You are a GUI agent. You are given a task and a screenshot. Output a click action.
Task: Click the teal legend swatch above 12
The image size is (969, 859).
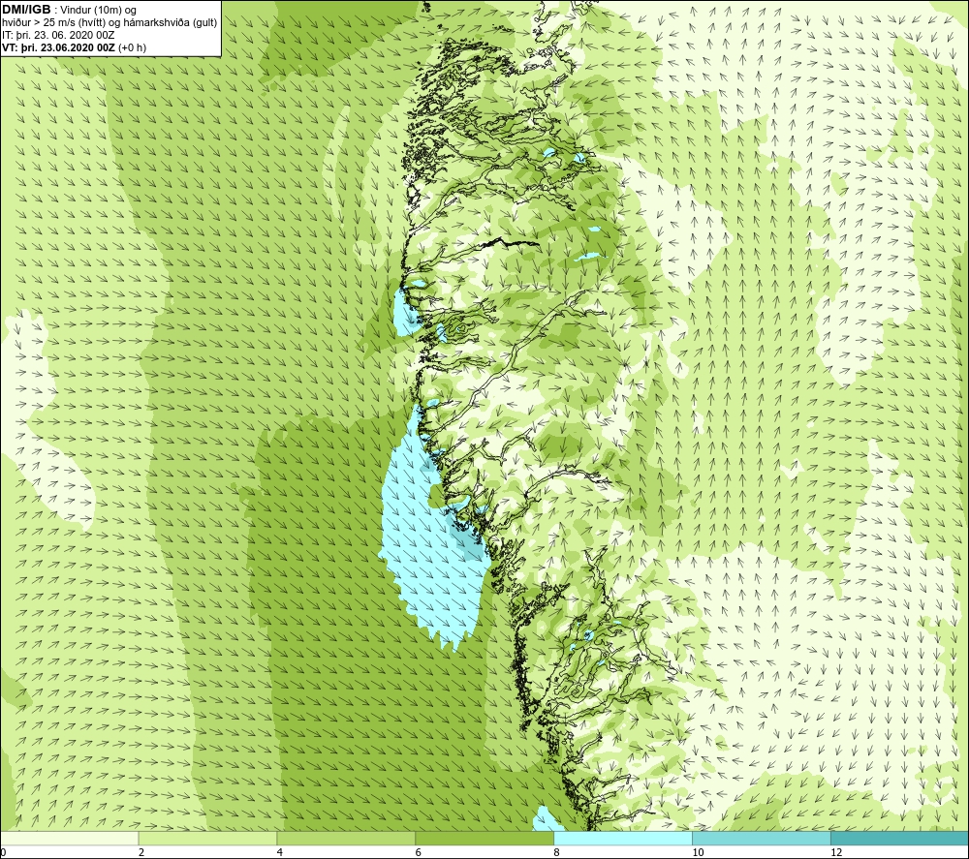[x=899, y=838]
